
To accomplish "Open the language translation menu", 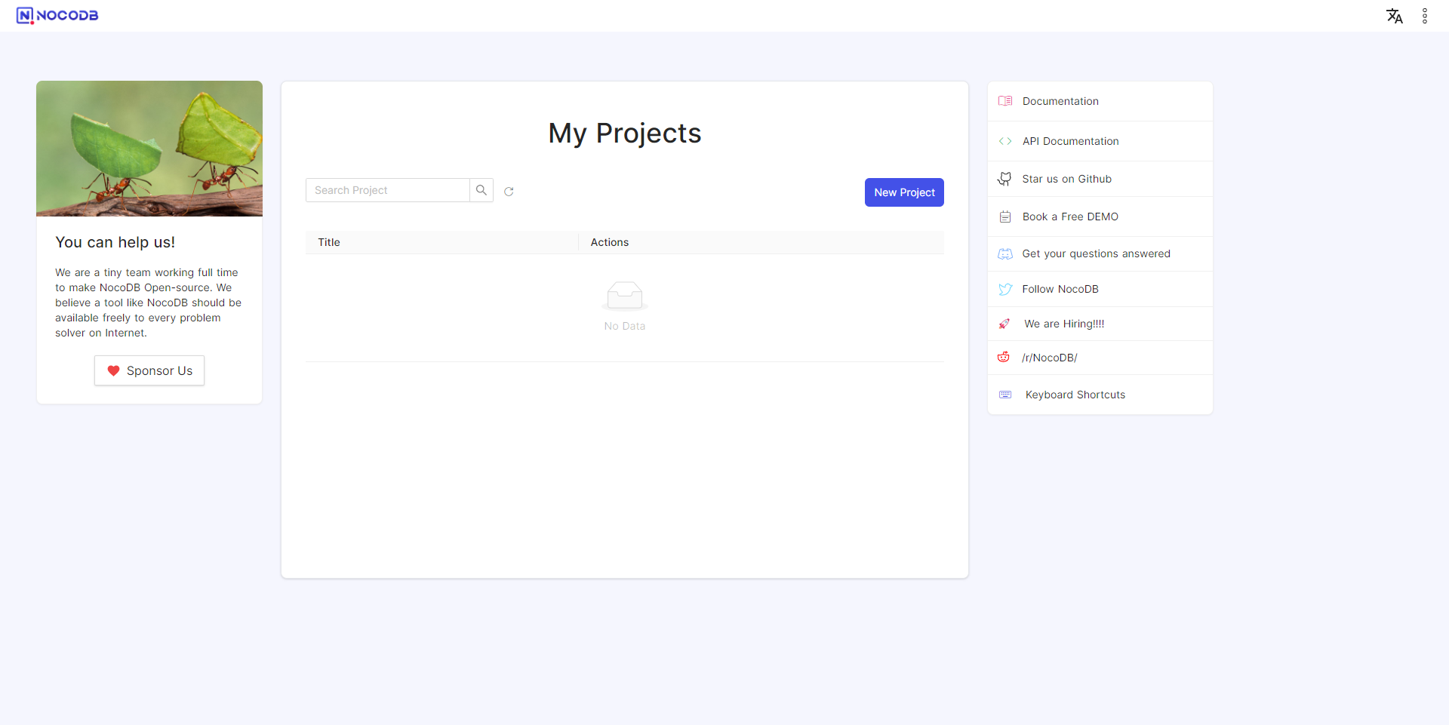I will pyautogui.click(x=1395, y=16).
